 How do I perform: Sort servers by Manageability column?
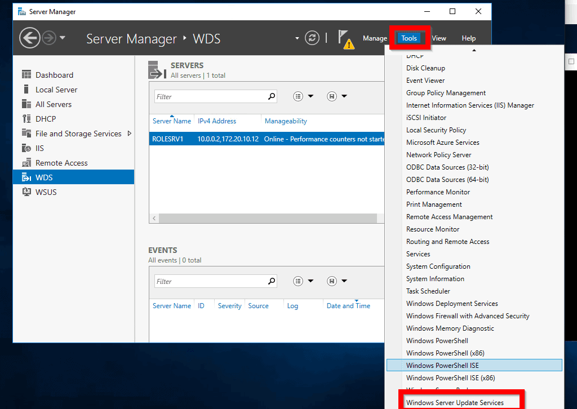pos(286,121)
